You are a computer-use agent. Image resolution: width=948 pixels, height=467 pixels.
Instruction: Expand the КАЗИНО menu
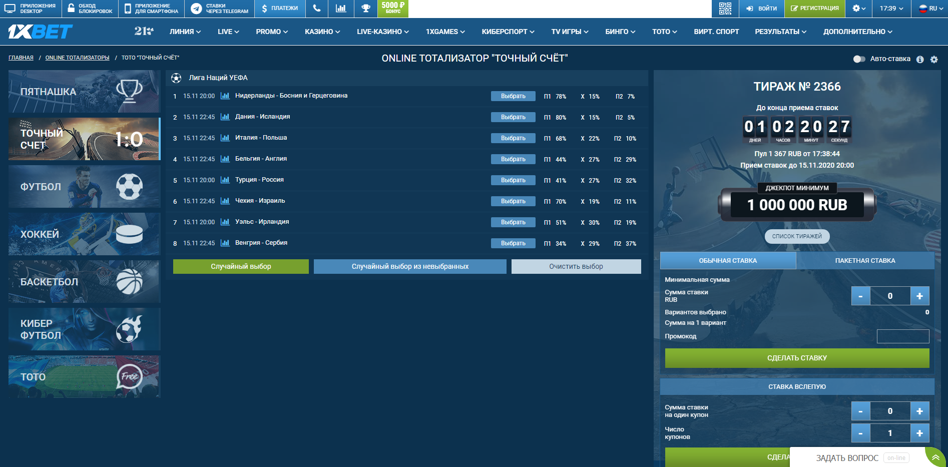pyautogui.click(x=322, y=32)
